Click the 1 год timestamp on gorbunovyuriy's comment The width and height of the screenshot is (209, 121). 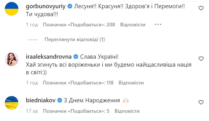click(32, 25)
